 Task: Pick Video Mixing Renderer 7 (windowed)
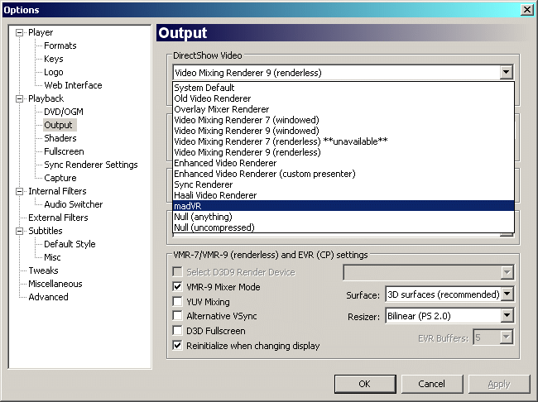[343, 120]
